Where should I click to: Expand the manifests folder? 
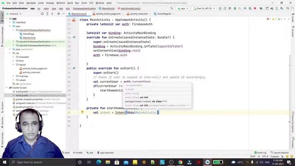(x=10, y=22)
